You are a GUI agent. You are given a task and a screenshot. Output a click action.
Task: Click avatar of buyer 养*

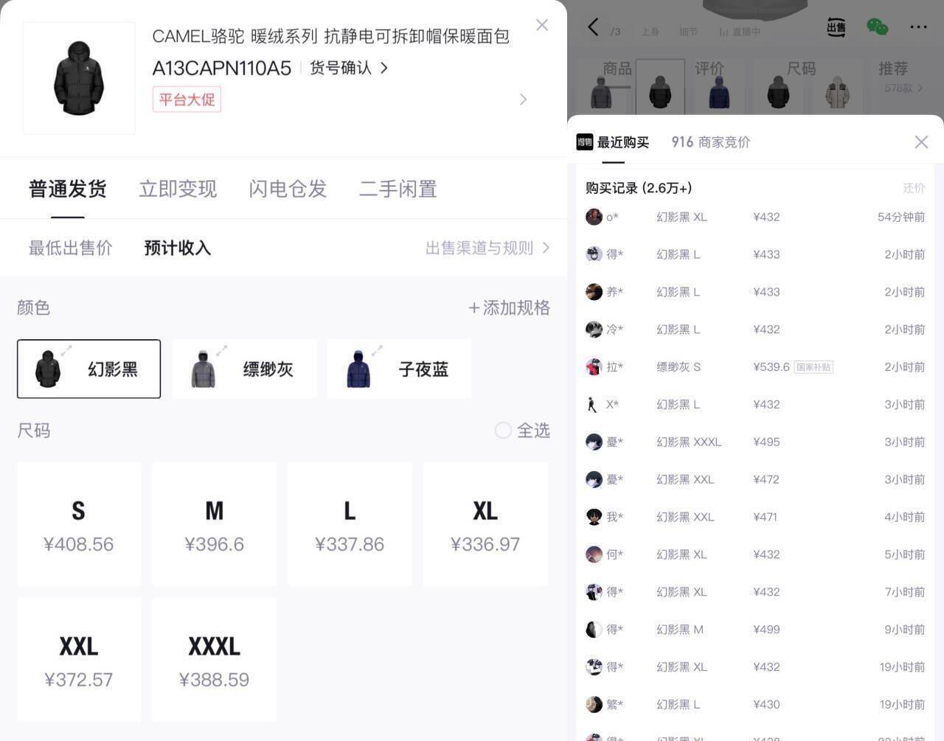pos(594,292)
